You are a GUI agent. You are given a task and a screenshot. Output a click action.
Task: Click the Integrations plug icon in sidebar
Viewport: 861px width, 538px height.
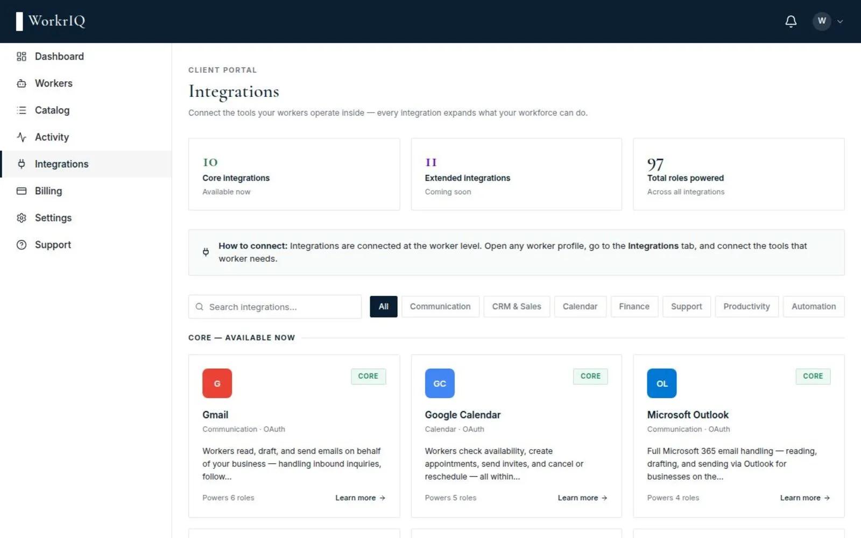(x=22, y=164)
